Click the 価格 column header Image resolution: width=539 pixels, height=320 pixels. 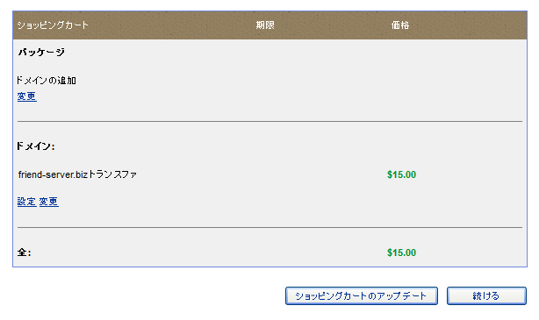coord(400,25)
